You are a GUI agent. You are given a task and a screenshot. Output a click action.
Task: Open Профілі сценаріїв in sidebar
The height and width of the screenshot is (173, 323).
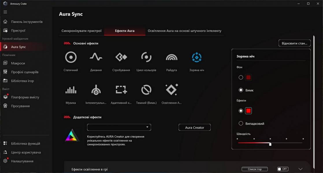pos(25,72)
